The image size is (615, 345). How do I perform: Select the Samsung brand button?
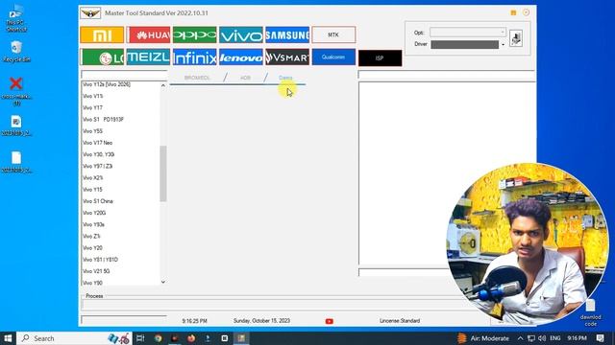287,35
